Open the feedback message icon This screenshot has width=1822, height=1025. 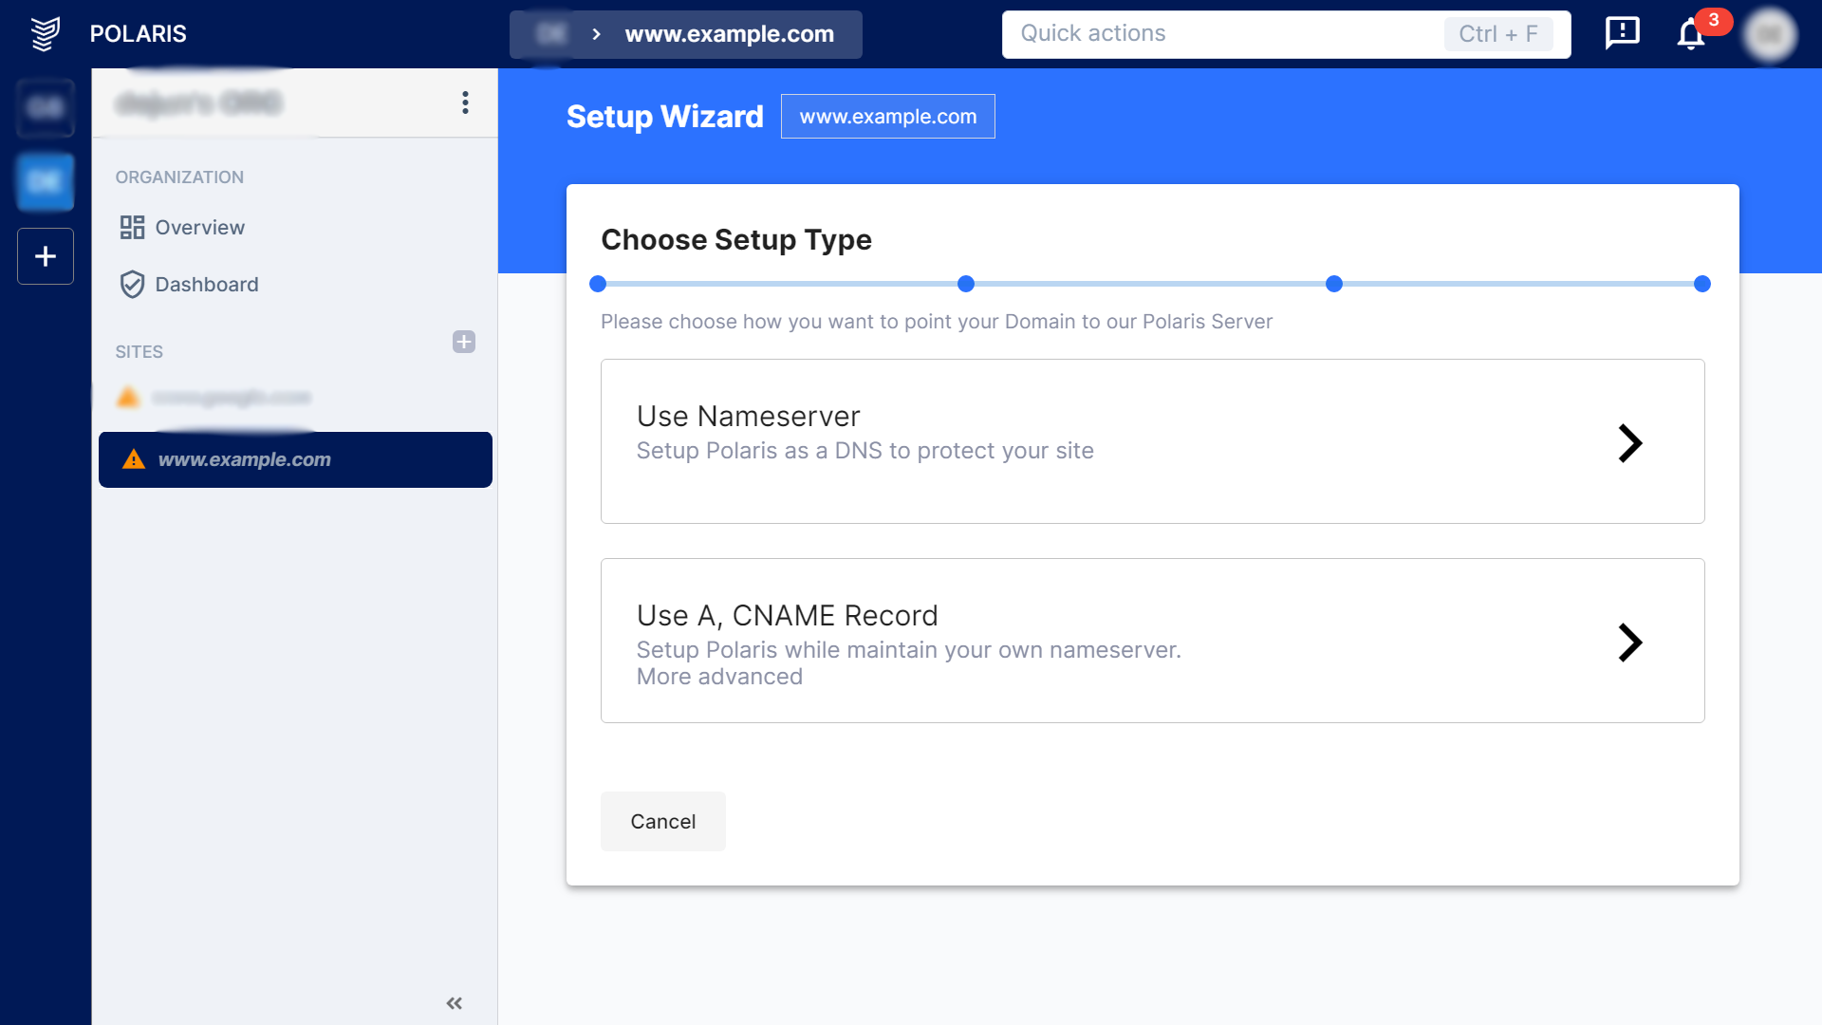1622,33
